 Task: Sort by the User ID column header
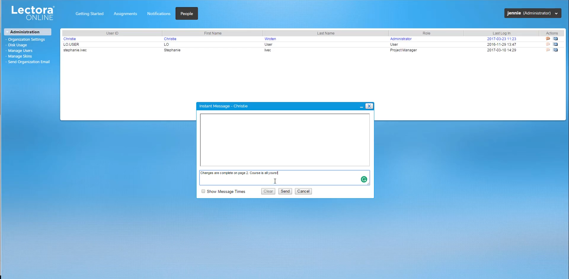click(x=112, y=33)
